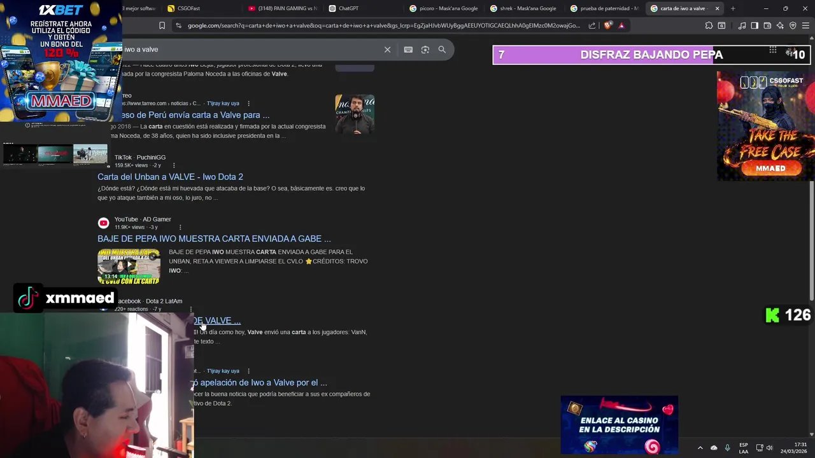Open result 'Carta del Unban a VALVE - Iwo Dota 2'
Image resolution: width=815 pixels, height=458 pixels.
point(170,177)
